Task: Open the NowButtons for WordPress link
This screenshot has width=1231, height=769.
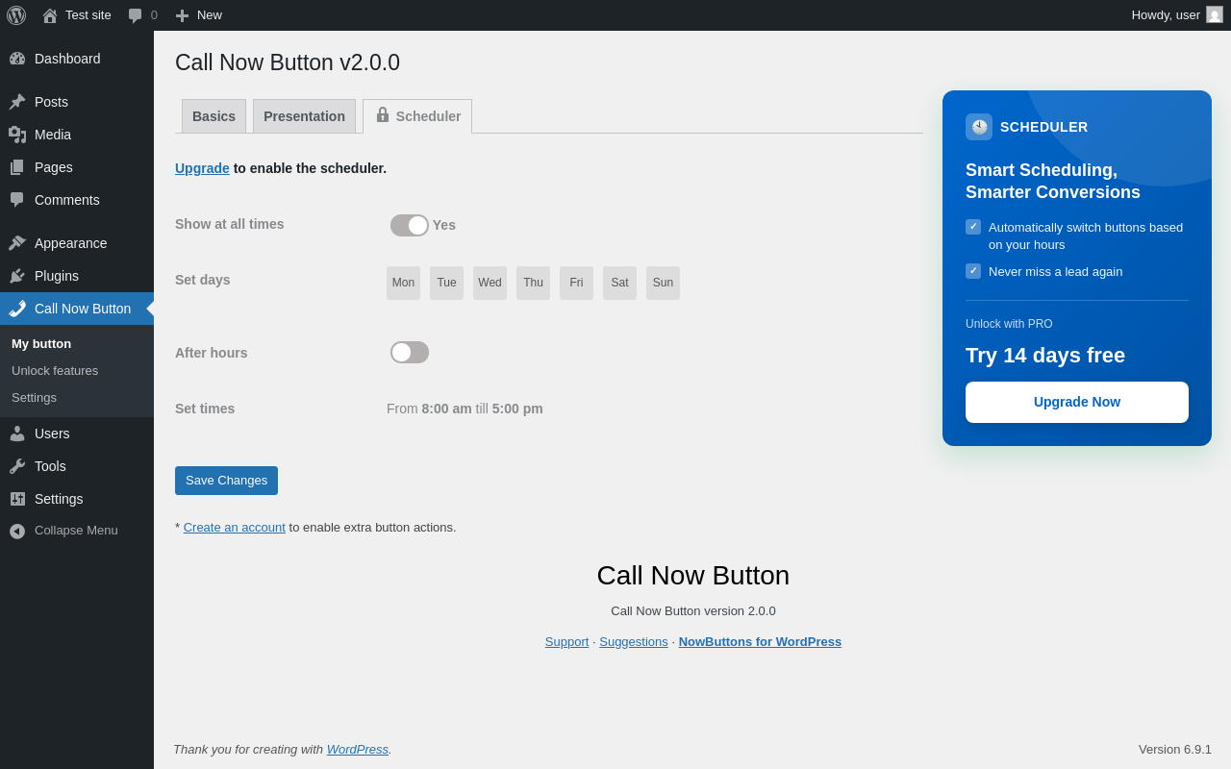Action: pyautogui.click(x=760, y=642)
